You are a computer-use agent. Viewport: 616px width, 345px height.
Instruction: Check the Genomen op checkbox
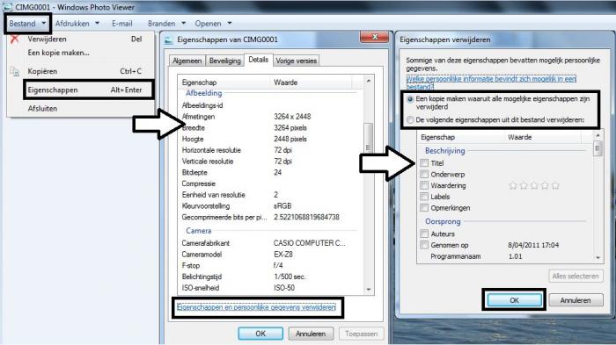(424, 245)
